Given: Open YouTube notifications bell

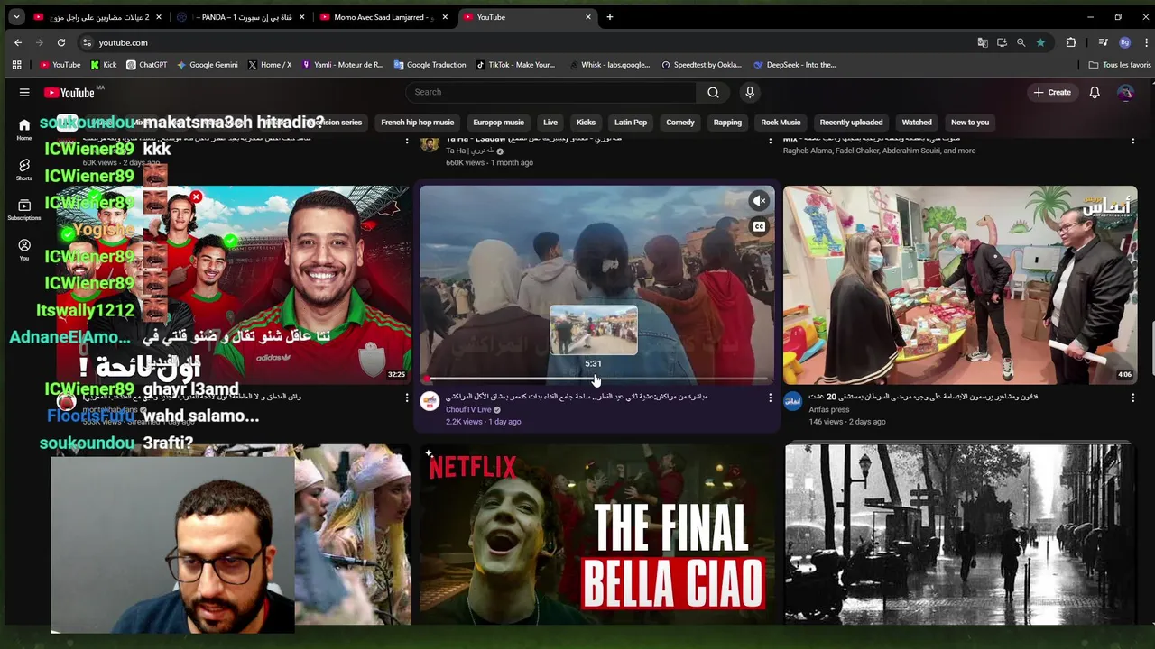Looking at the screenshot, I should pos(1095,92).
